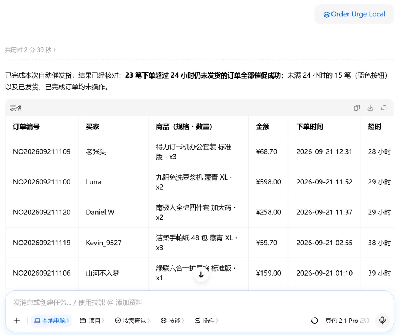Click amount ¥598.00

point(269,182)
